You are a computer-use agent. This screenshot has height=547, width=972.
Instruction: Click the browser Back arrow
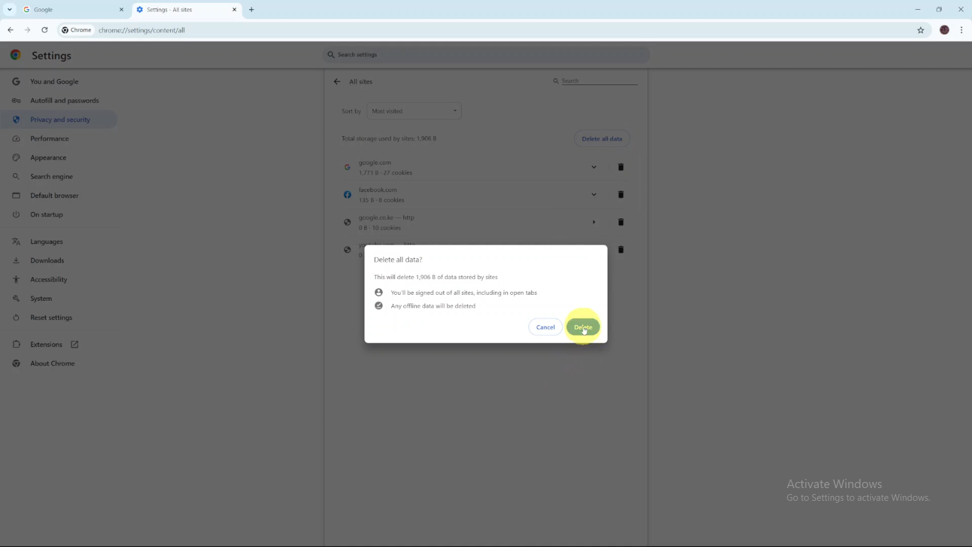pos(10,30)
